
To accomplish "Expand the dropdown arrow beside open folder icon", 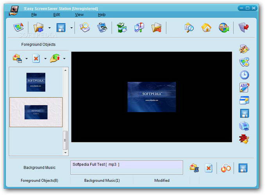I will pyautogui.click(x=49, y=28).
